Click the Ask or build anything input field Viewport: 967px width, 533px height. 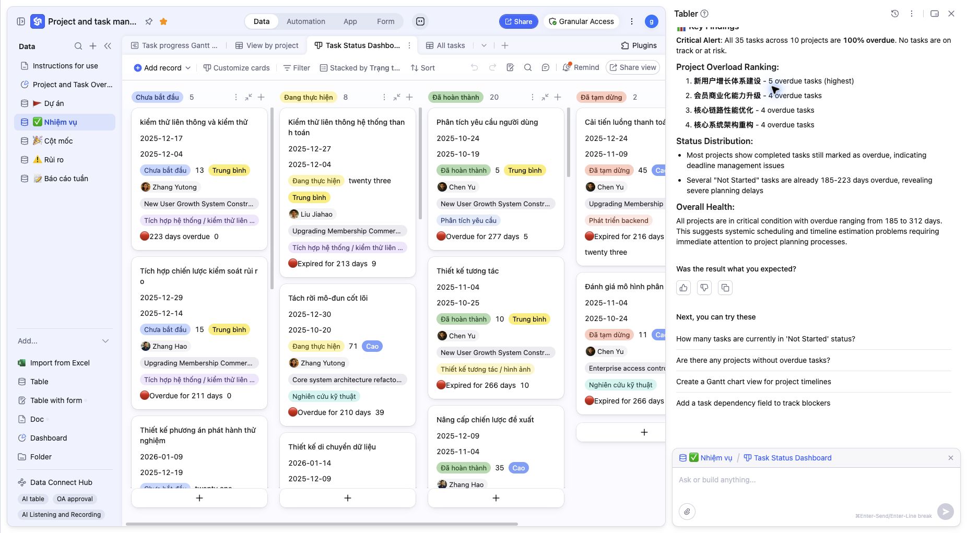coord(816,480)
